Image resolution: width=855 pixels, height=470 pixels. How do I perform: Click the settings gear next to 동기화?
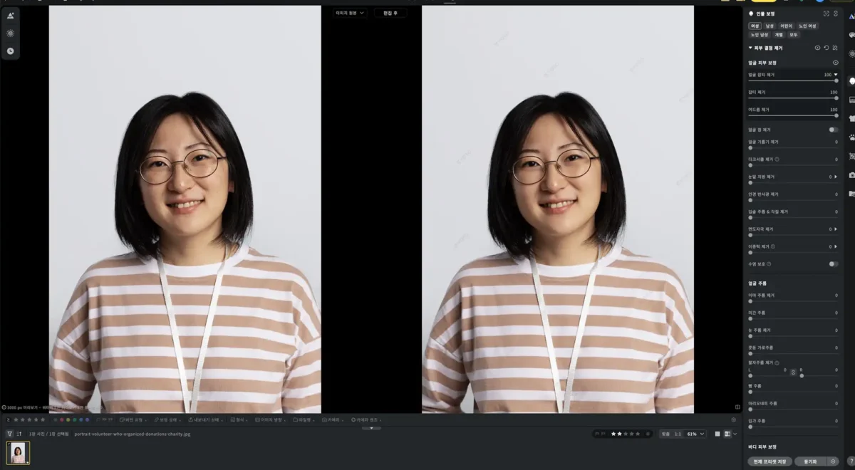(832, 461)
